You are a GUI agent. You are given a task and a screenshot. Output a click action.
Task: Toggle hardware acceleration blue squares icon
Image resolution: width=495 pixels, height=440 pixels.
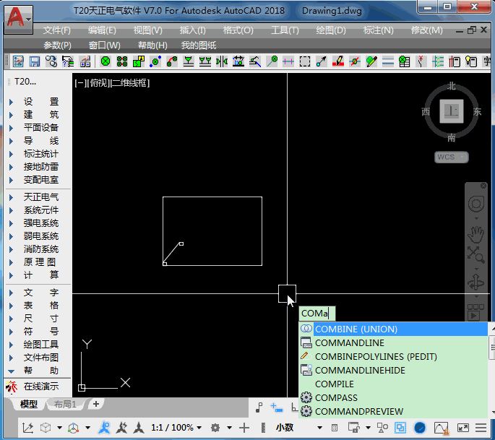[x=400, y=428]
